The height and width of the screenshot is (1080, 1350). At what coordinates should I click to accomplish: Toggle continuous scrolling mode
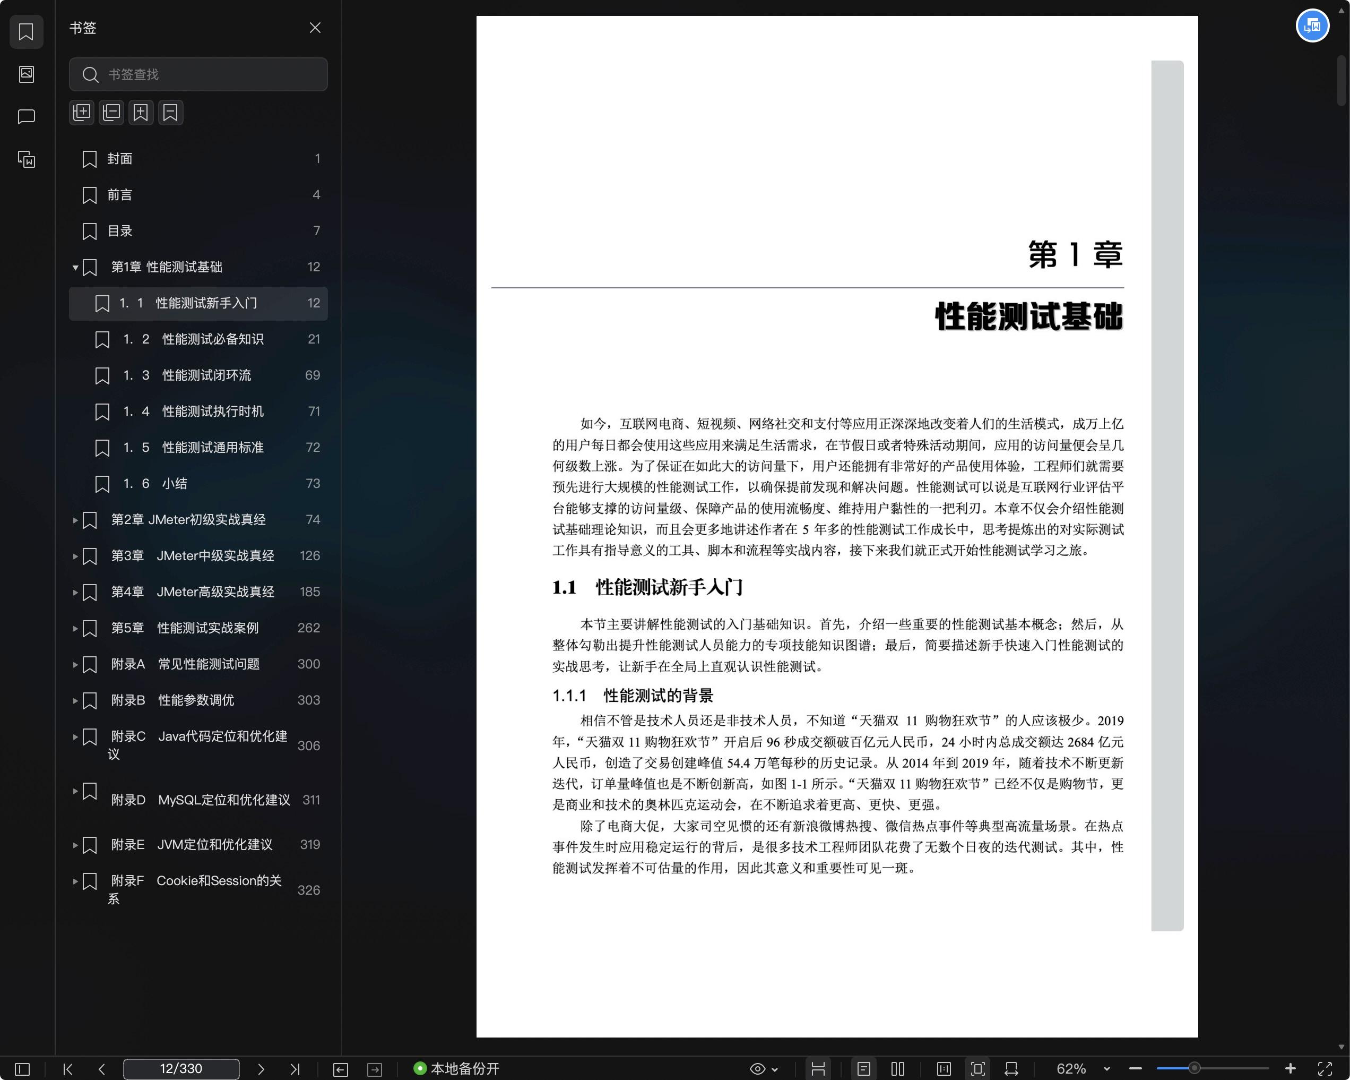click(818, 1069)
